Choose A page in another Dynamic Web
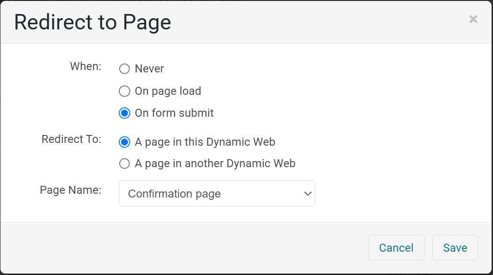The image size is (493, 275). pos(124,163)
